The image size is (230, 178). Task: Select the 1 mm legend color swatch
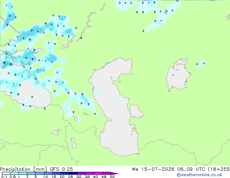[x=23, y=173]
